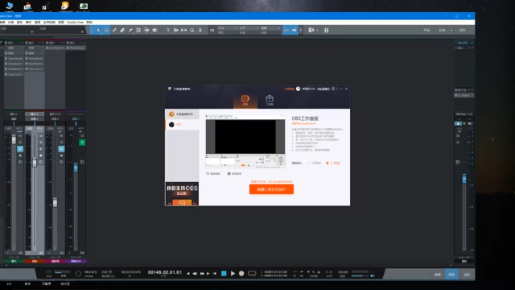This screenshot has height=290, width=515.
Task: Select the Eraser tool
Action: coord(122,31)
